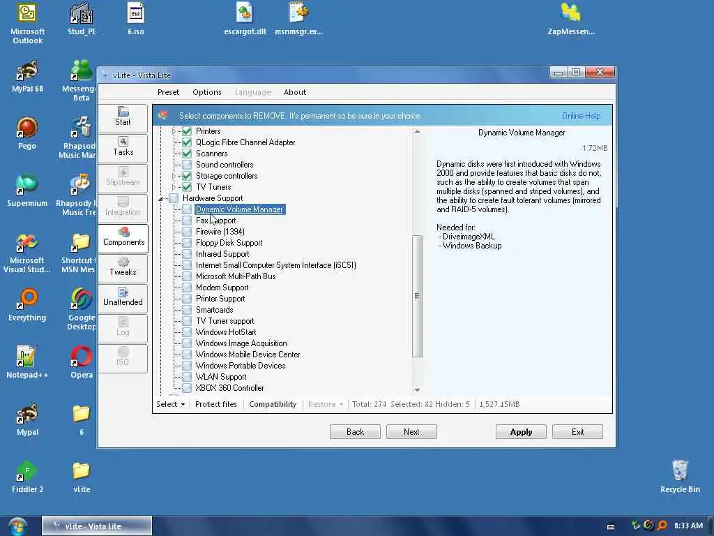Open the Restore dropdown

coord(325,404)
